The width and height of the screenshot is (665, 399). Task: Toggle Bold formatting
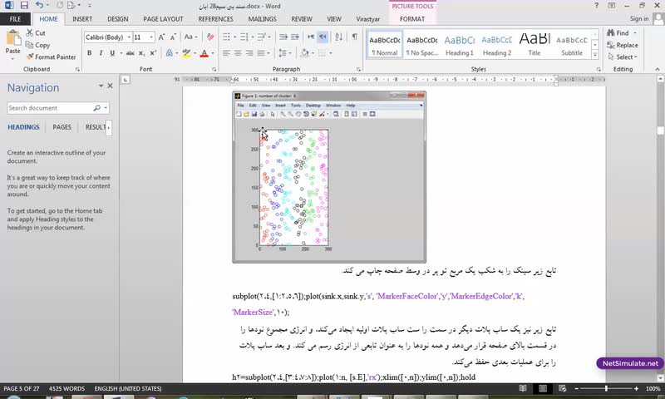[90, 53]
